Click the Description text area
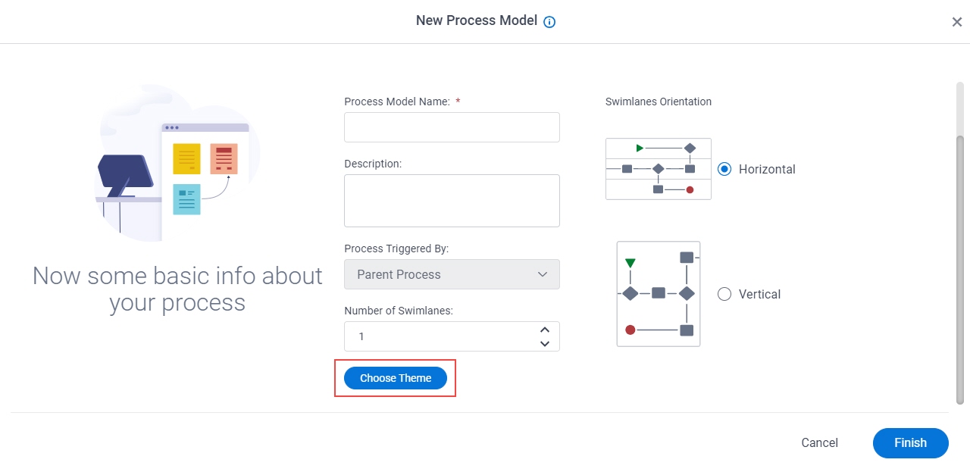The image size is (970, 472). [x=452, y=201]
